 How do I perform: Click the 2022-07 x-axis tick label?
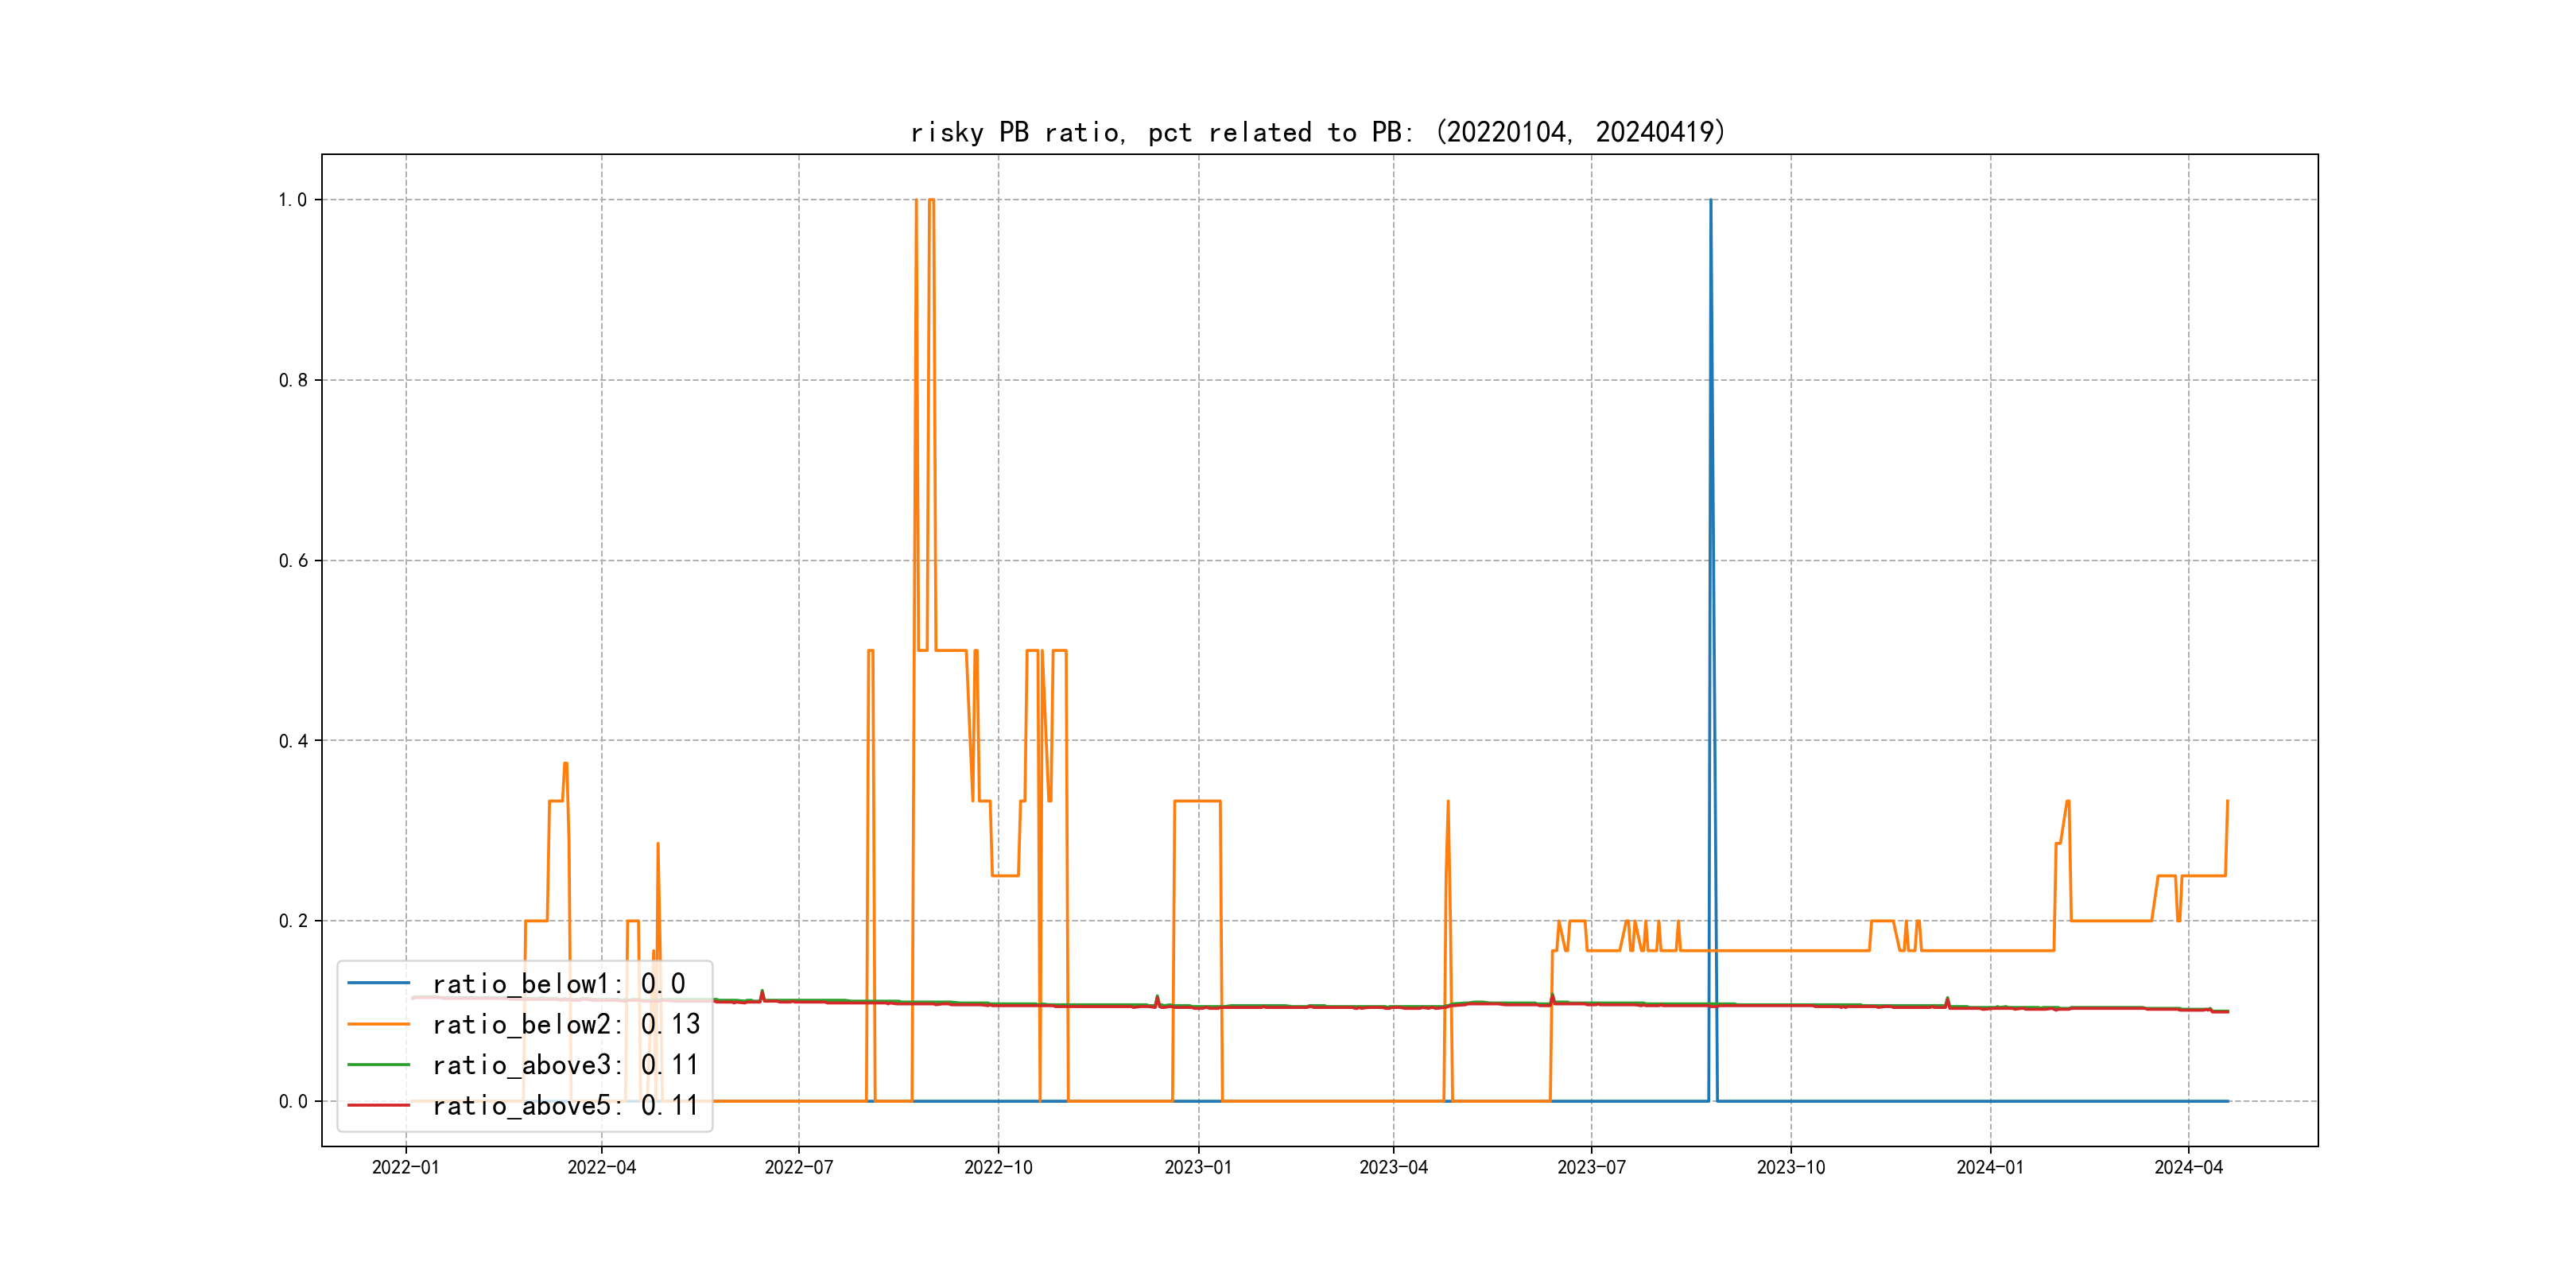pyautogui.click(x=798, y=1167)
